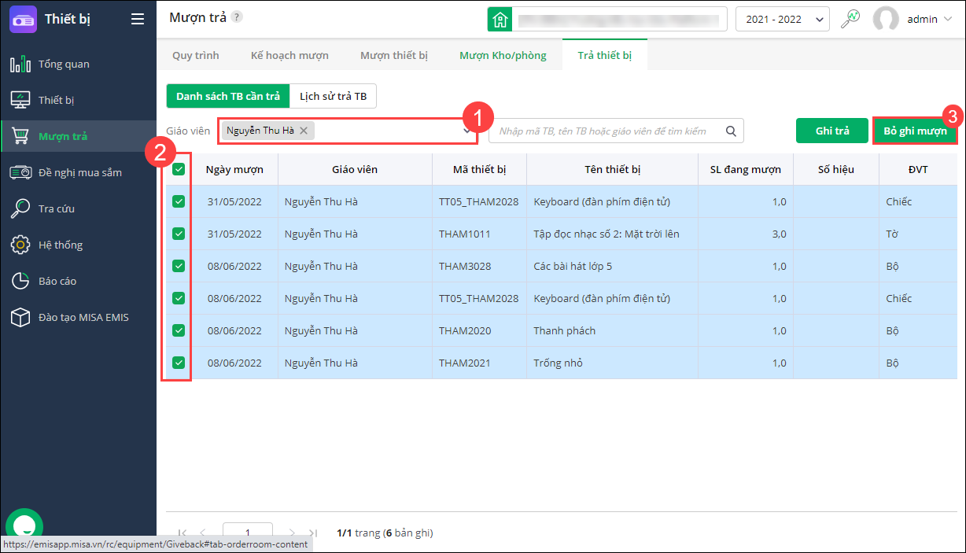
Task: Switch to the Kế hoạch mượn tab
Action: click(289, 55)
